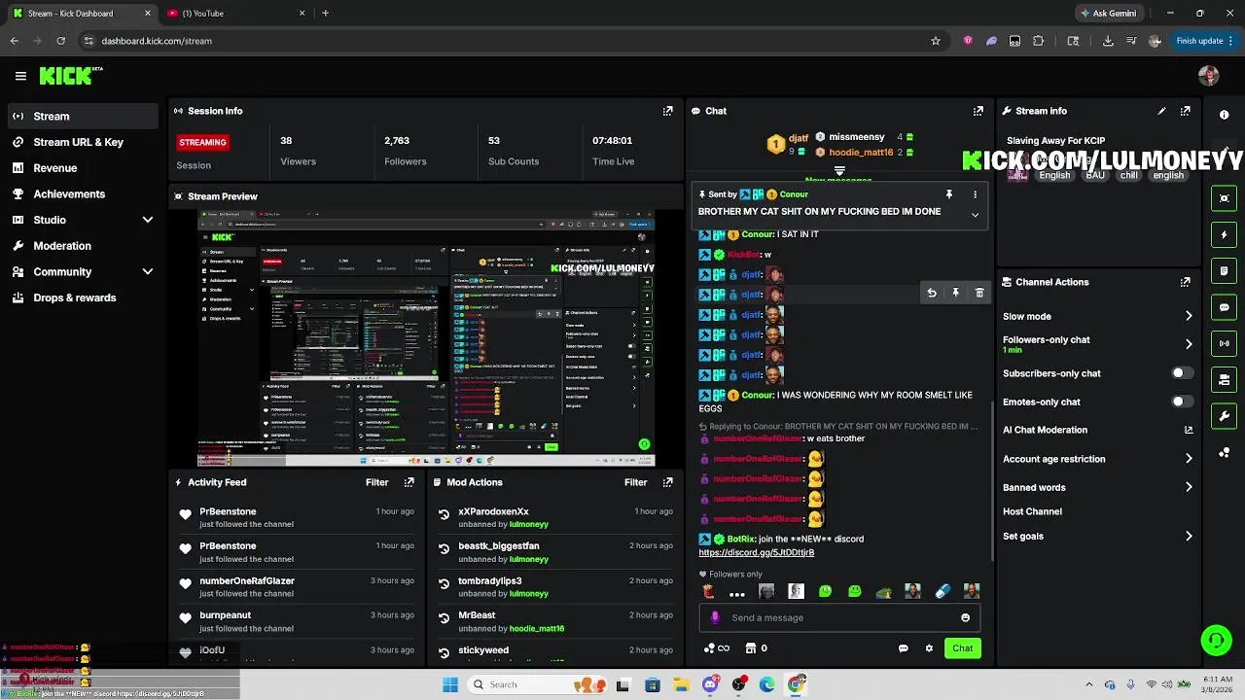Open pinned message three-dot options
This screenshot has height=700, width=1245.
click(x=975, y=194)
